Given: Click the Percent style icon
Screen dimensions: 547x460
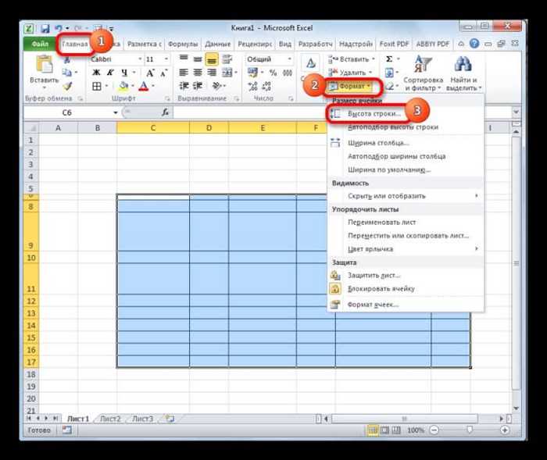Looking at the screenshot, I should (273, 73).
